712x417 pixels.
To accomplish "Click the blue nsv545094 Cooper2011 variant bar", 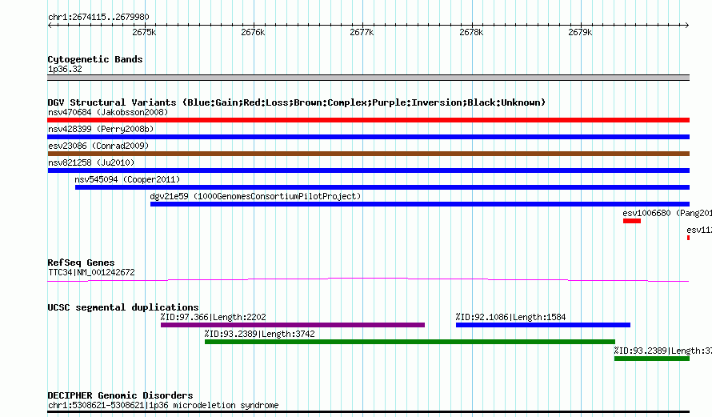I will pyautogui.click(x=382, y=187).
